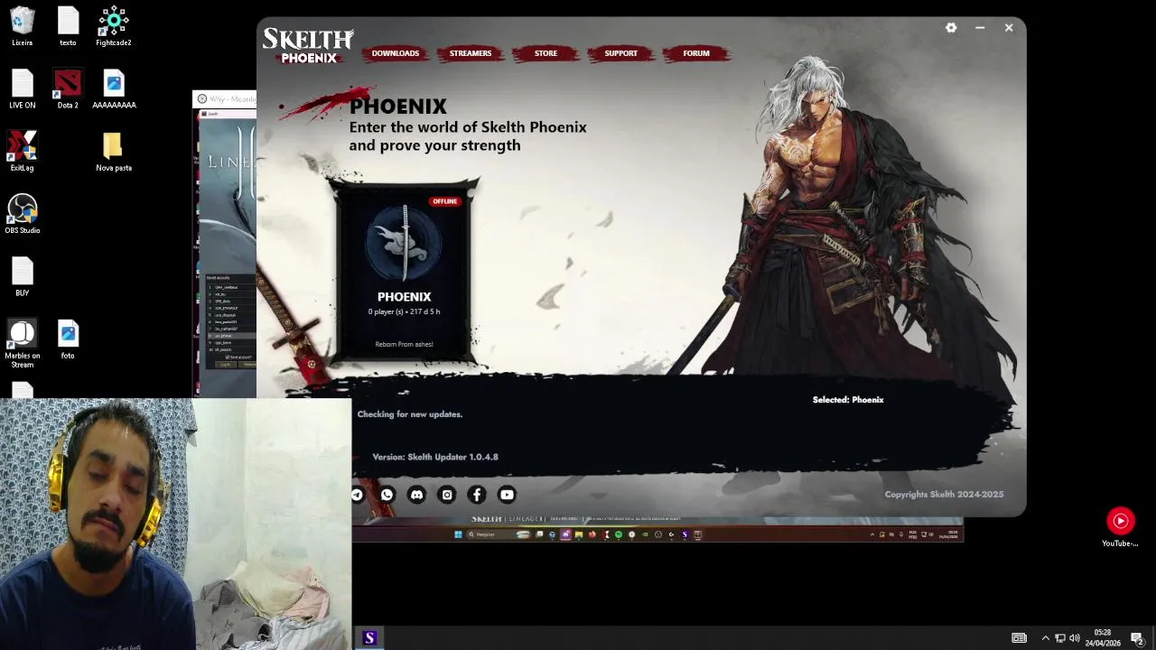This screenshot has width=1156, height=650.
Task: Open the touch keyboard tray icon
Action: (1019, 638)
